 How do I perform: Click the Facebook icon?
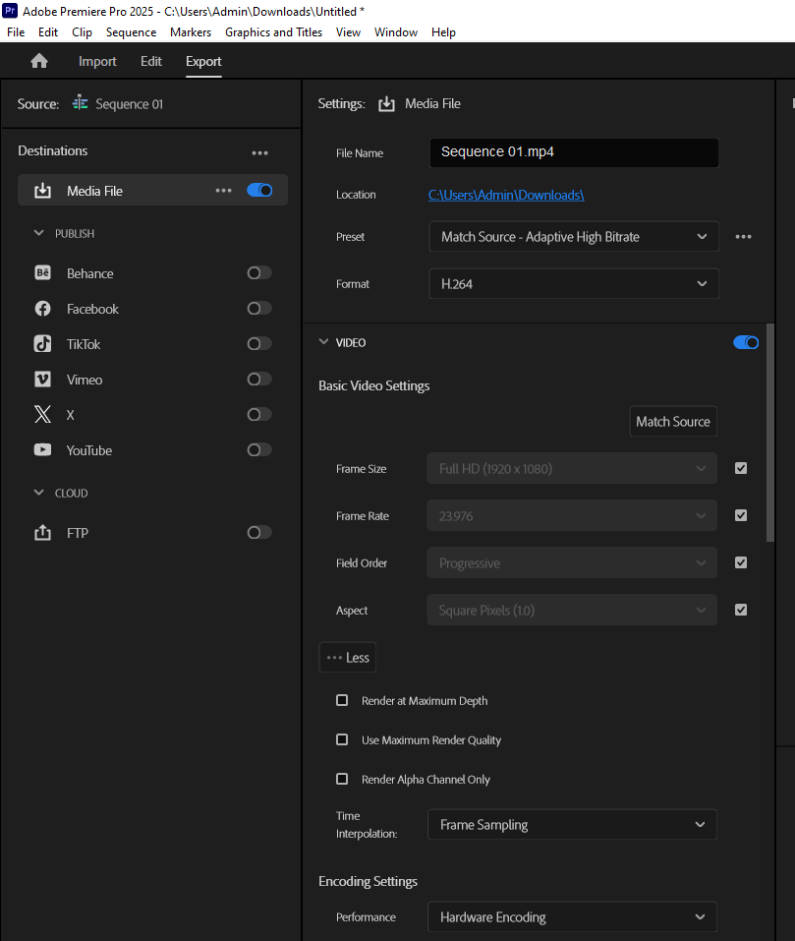point(42,309)
